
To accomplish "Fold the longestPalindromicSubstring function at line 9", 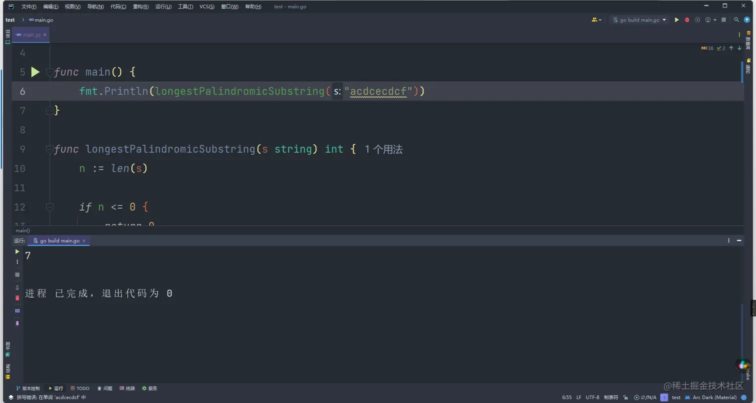I will pos(49,149).
